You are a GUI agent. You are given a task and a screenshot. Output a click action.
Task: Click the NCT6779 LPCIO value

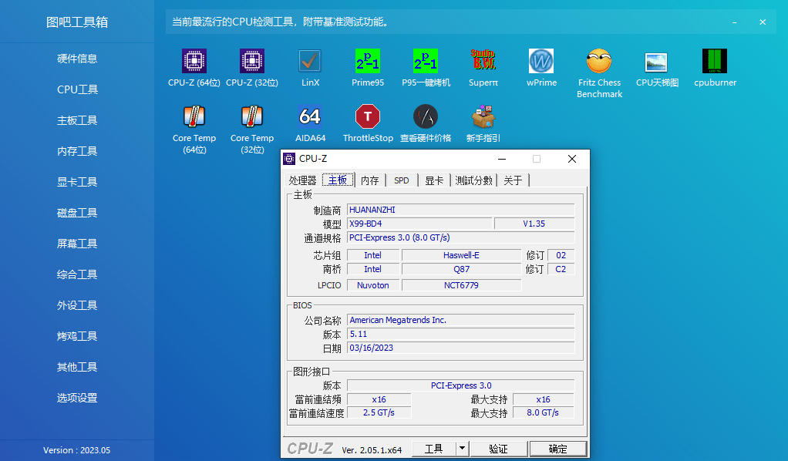[x=461, y=285]
